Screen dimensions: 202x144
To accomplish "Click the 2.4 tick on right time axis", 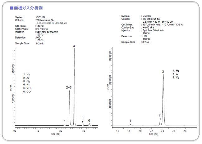I will tap(163, 131).
